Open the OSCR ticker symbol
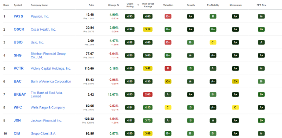282x138 pixels. (x=19, y=29)
